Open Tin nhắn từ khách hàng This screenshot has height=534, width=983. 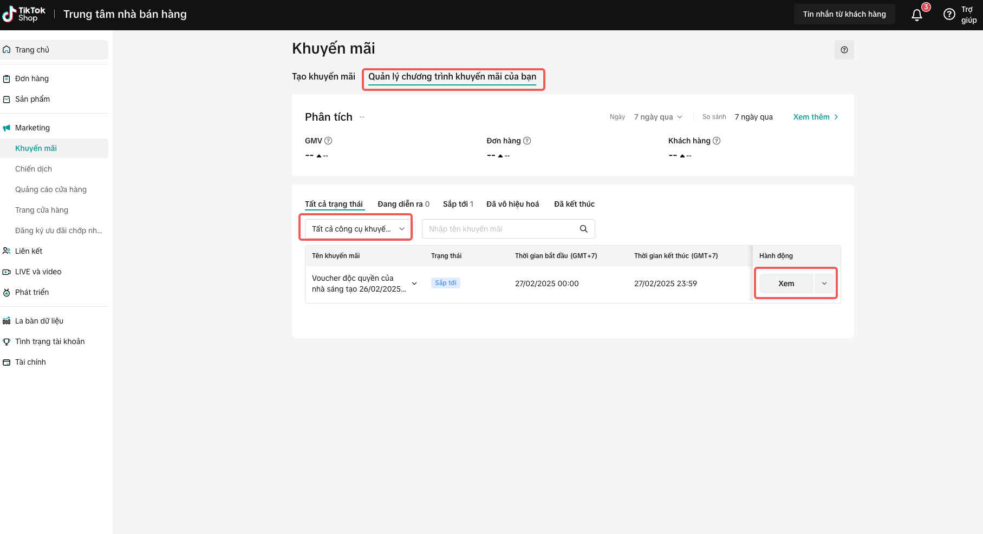pyautogui.click(x=844, y=14)
